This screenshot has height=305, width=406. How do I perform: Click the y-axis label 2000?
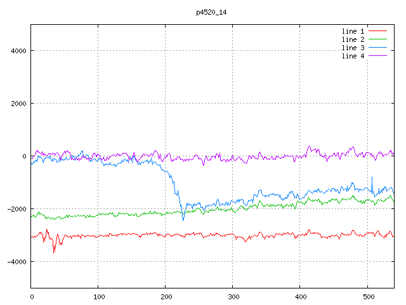18,104
